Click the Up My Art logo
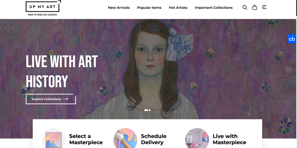The height and width of the screenshot is (148, 297). (x=42, y=8)
